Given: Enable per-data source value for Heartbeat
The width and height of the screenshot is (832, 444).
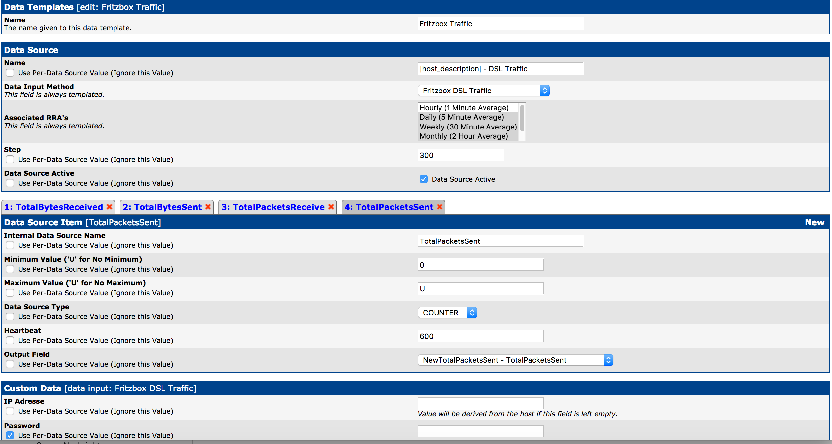Looking at the screenshot, I should [x=10, y=340].
